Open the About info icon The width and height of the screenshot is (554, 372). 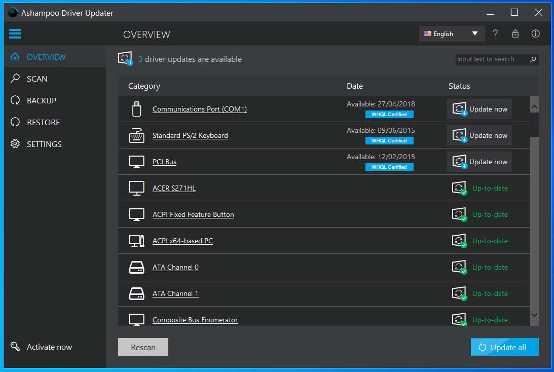[535, 33]
